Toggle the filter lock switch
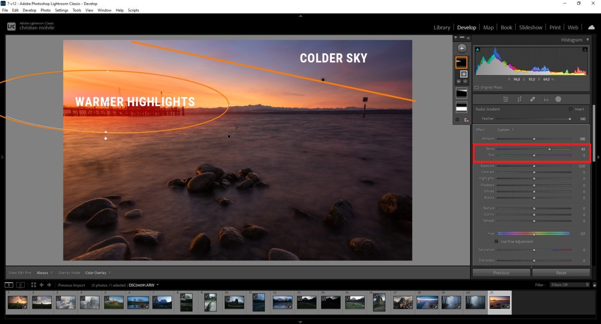 click(594, 285)
